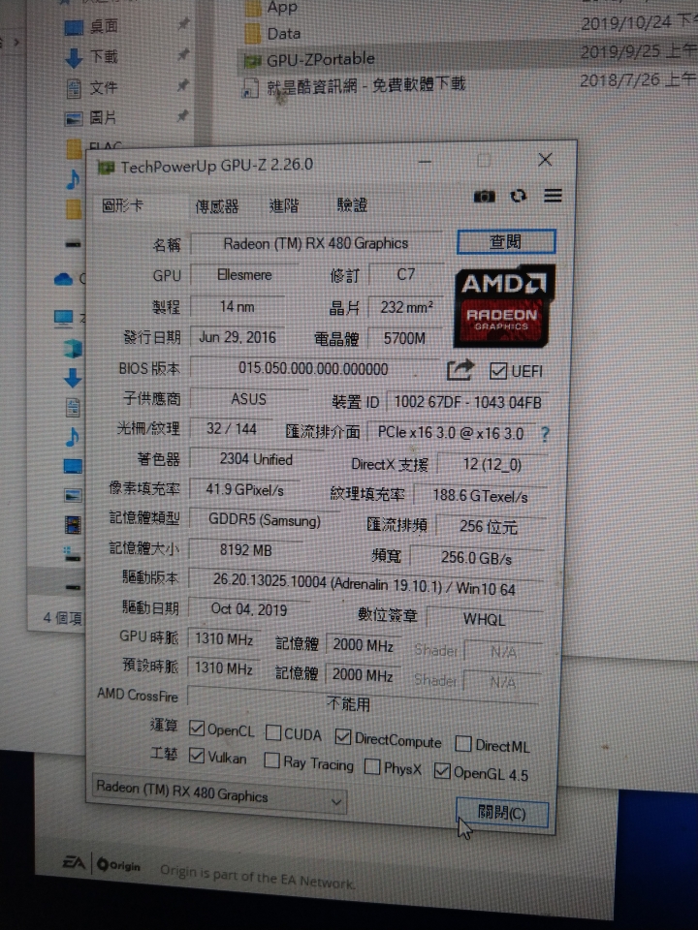Minimize the GPU-Z window
The width and height of the screenshot is (698, 930).
[425, 162]
